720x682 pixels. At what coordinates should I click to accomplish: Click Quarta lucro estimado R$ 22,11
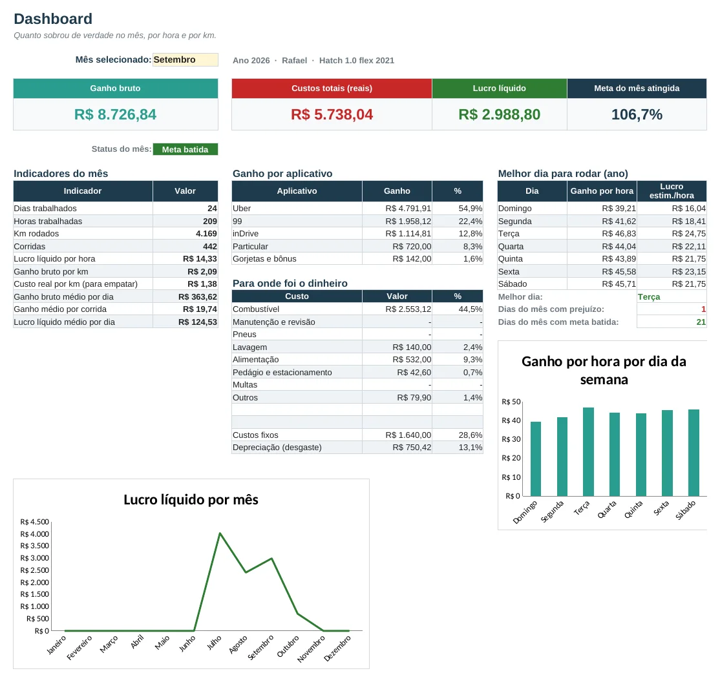pos(672,247)
